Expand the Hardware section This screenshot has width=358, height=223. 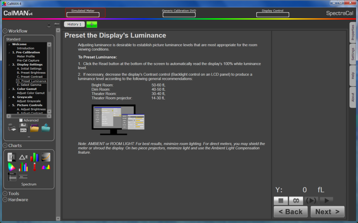click(5, 200)
